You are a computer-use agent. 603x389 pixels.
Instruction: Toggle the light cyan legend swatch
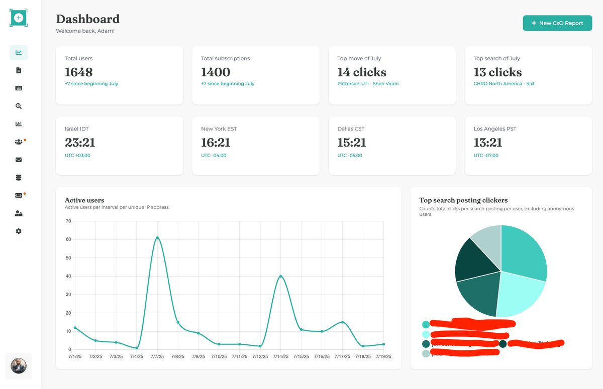coord(426,334)
